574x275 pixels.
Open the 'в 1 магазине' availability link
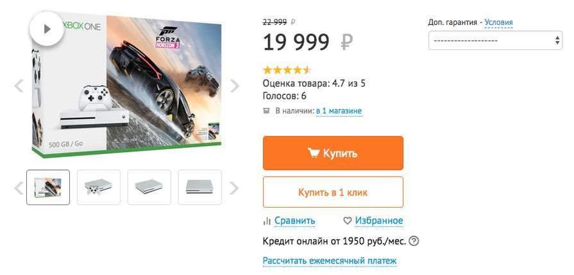tap(339, 111)
